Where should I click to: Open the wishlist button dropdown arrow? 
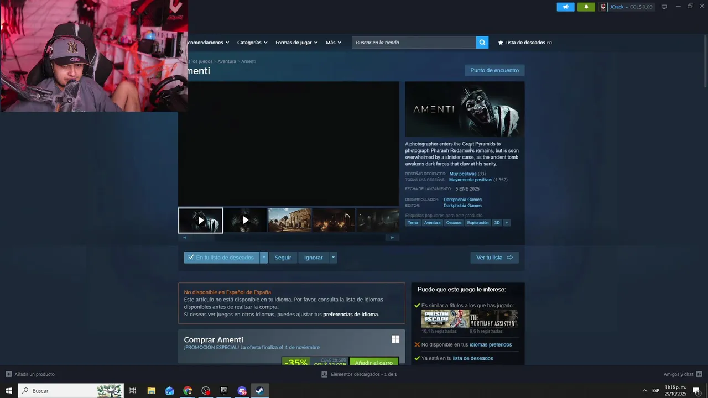[x=264, y=258]
